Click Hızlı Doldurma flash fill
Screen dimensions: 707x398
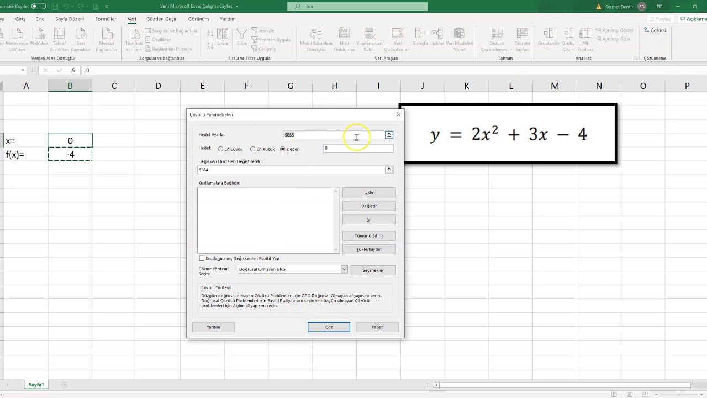tap(344, 40)
